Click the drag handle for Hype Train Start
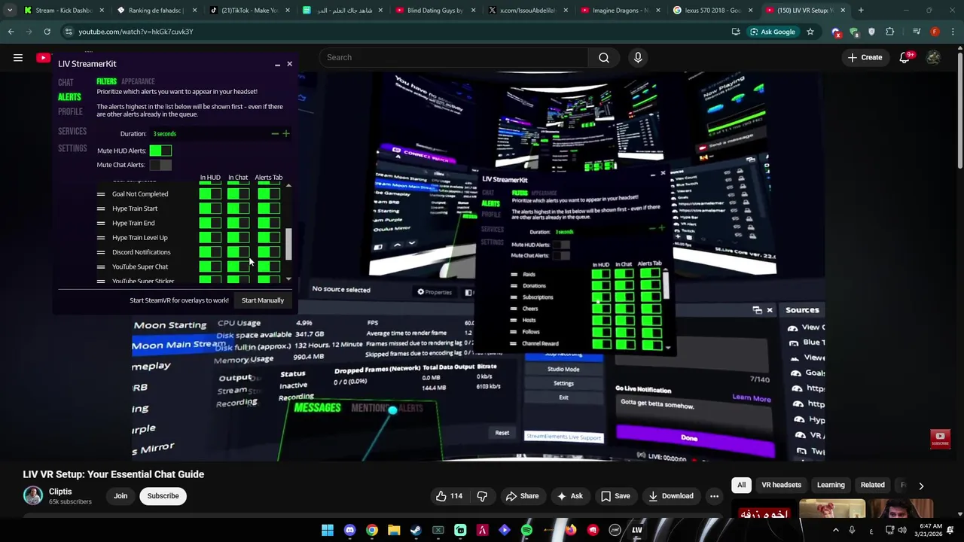The width and height of the screenshot is (964, 542). click(x=101, y=209)
